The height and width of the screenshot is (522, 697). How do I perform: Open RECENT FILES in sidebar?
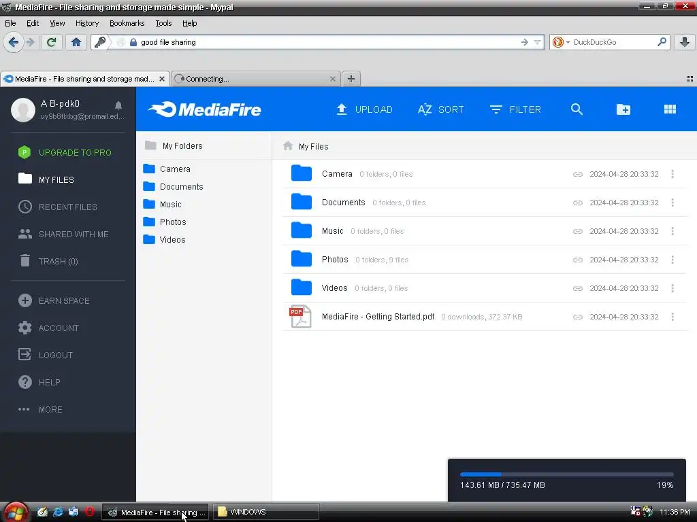(x=58, y=207)
